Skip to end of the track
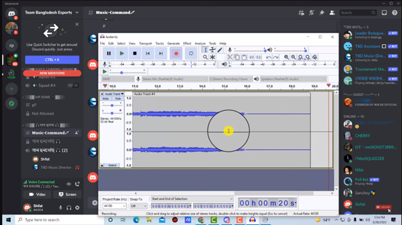The height and width of the screenshot is (225, 402). click(161, 54)
